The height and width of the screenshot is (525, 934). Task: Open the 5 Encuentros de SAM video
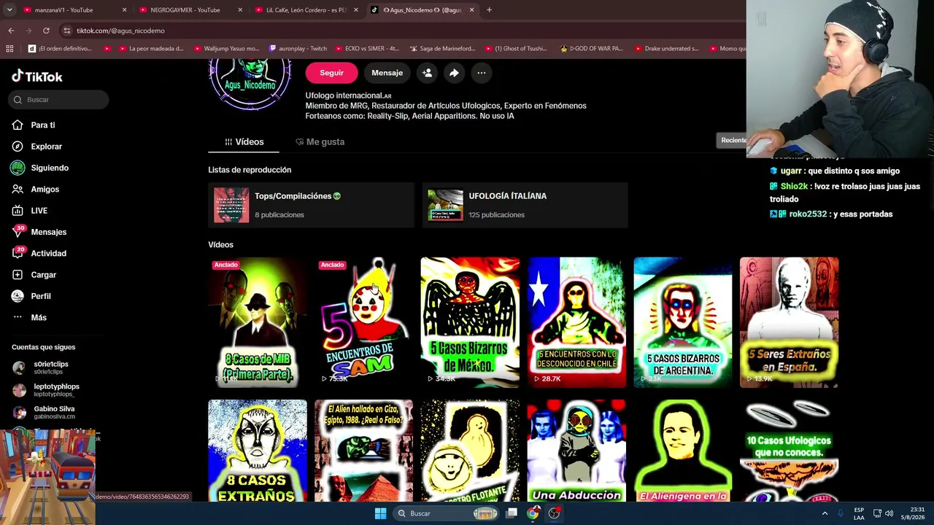[363, 322]
